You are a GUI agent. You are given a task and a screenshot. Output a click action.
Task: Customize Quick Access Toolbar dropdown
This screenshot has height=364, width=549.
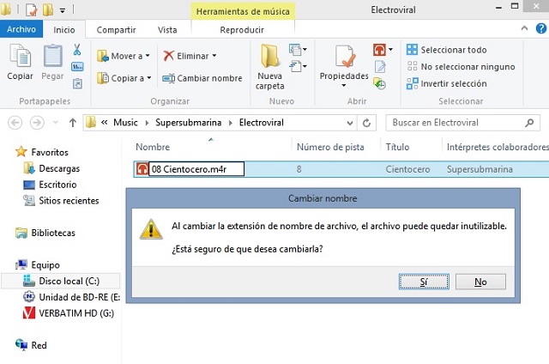click(x=63, y=10)
